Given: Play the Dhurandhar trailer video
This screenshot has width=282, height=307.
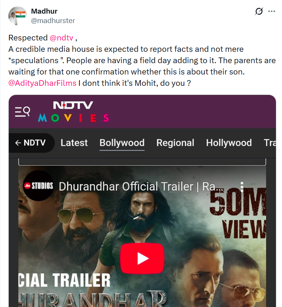Looking at the screenshot, I should click(142, 258).
